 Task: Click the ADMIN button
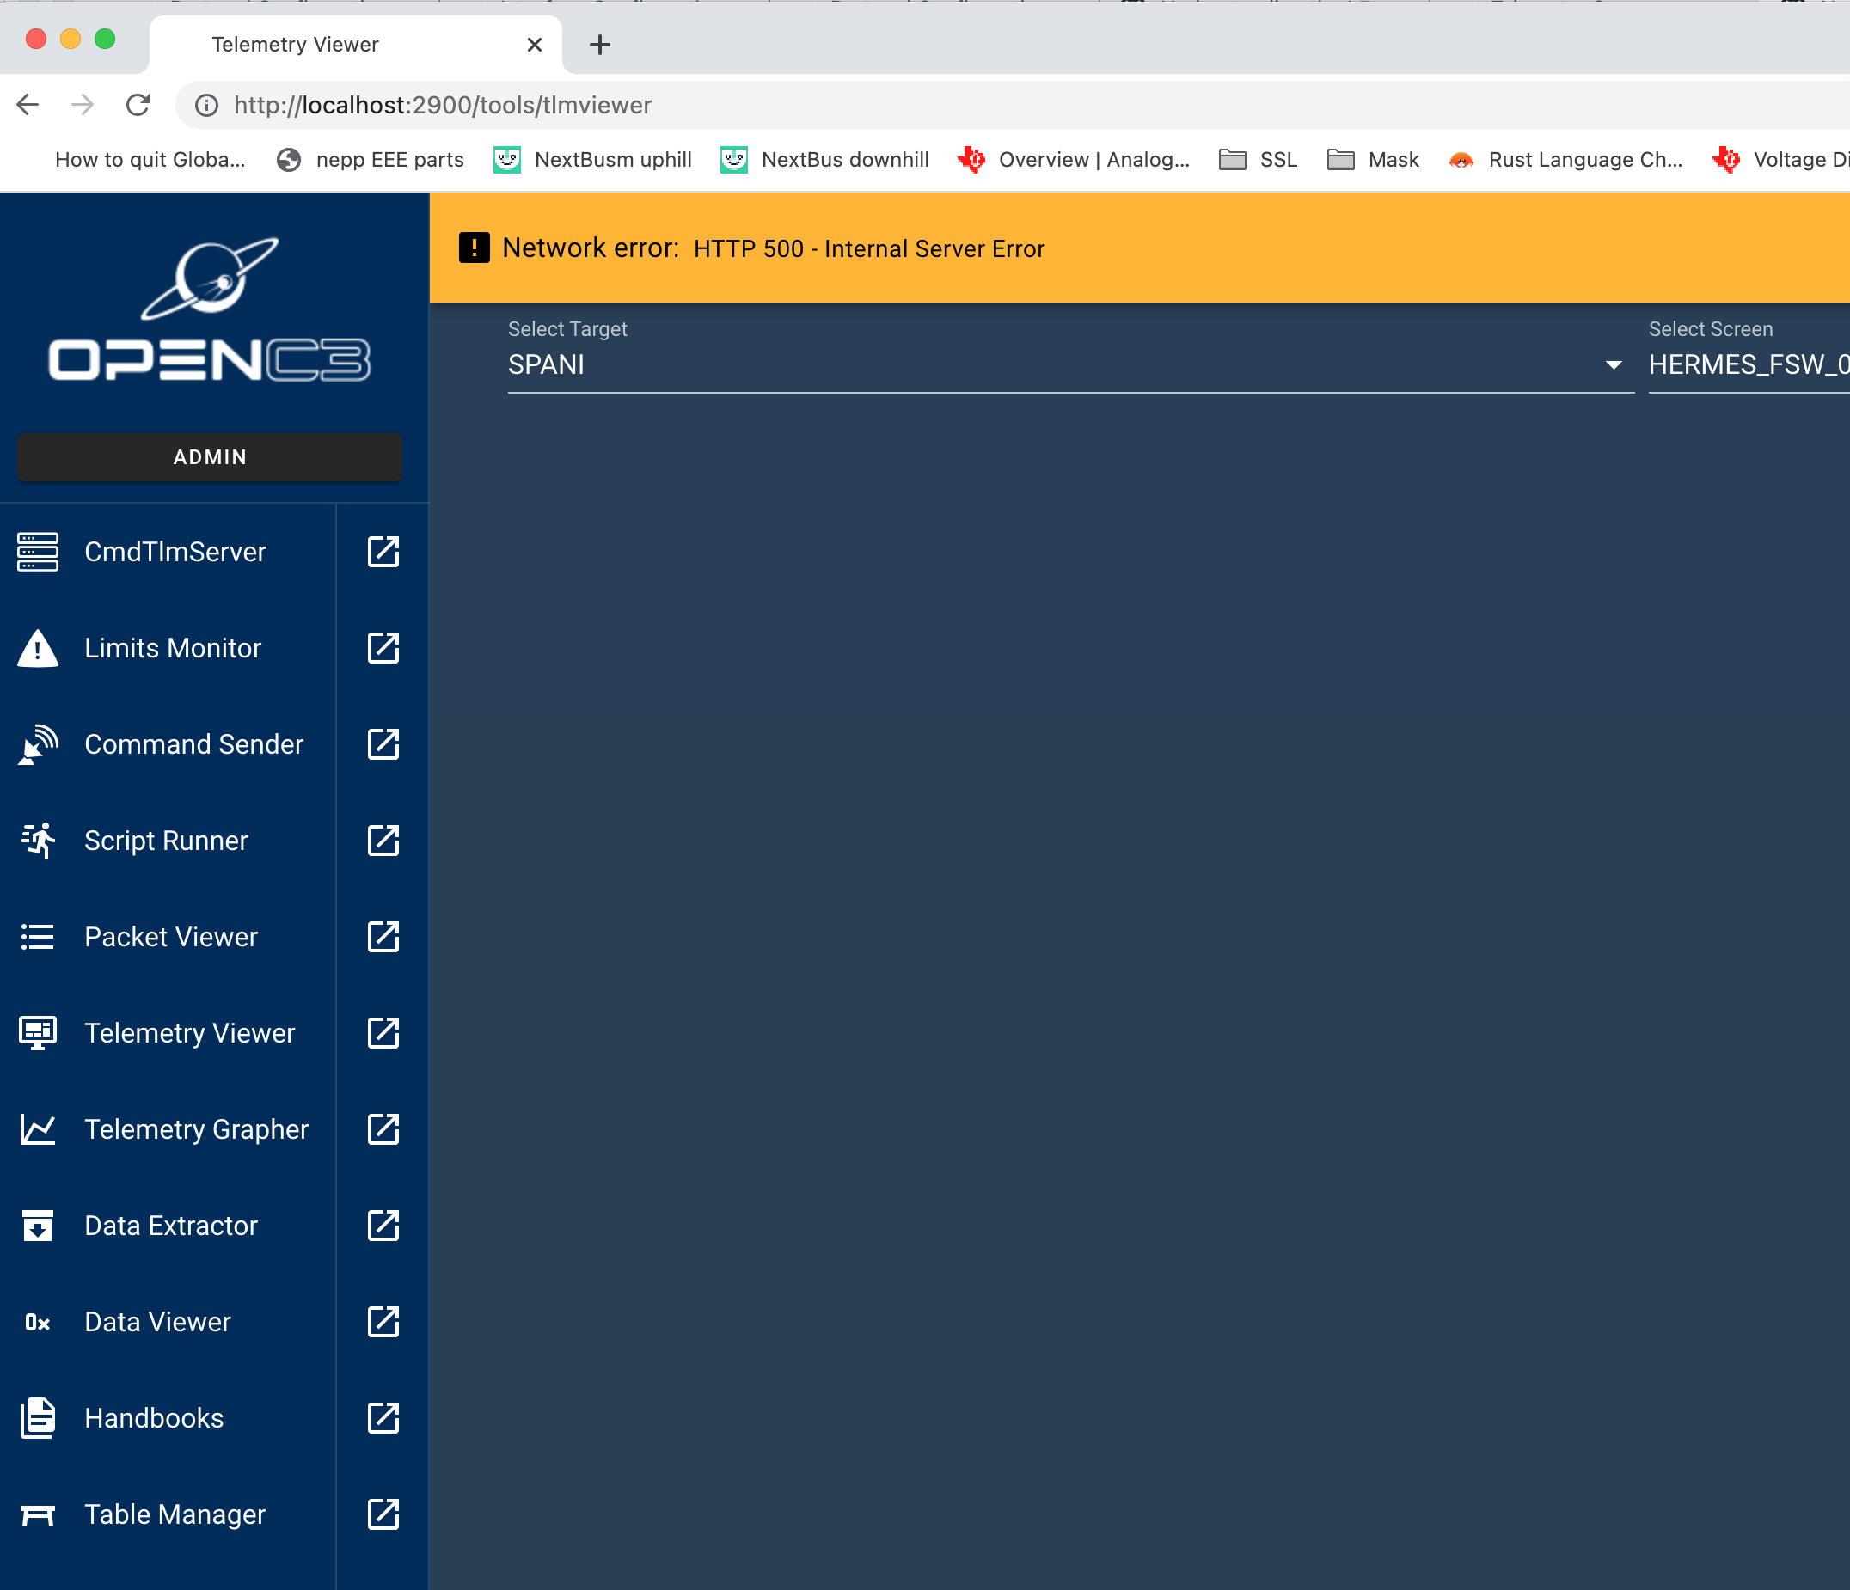point(210,457)
